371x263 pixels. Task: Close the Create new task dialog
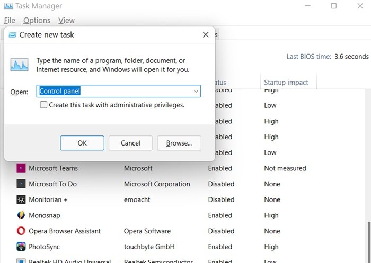pos(206,35)
